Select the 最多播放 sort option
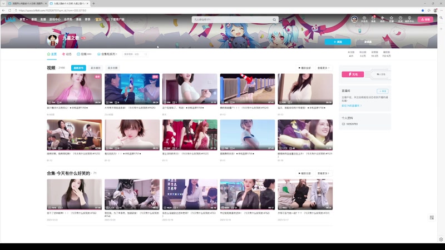Screen dimensions: 445x250 (x=95, y=68)
